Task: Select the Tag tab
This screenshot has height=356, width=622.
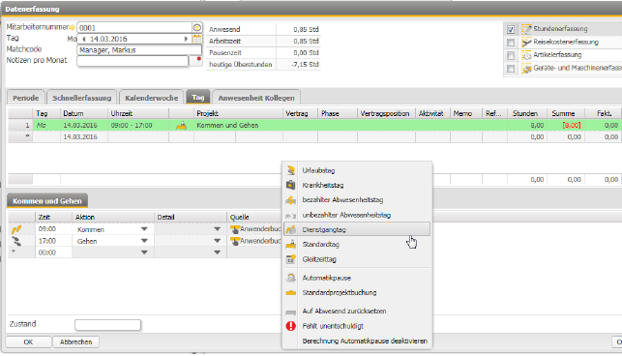Action: click(198, 98)
